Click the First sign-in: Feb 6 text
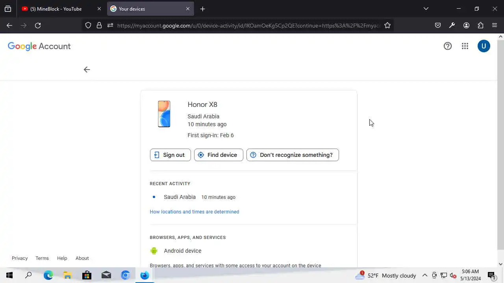 coord(211,135)
